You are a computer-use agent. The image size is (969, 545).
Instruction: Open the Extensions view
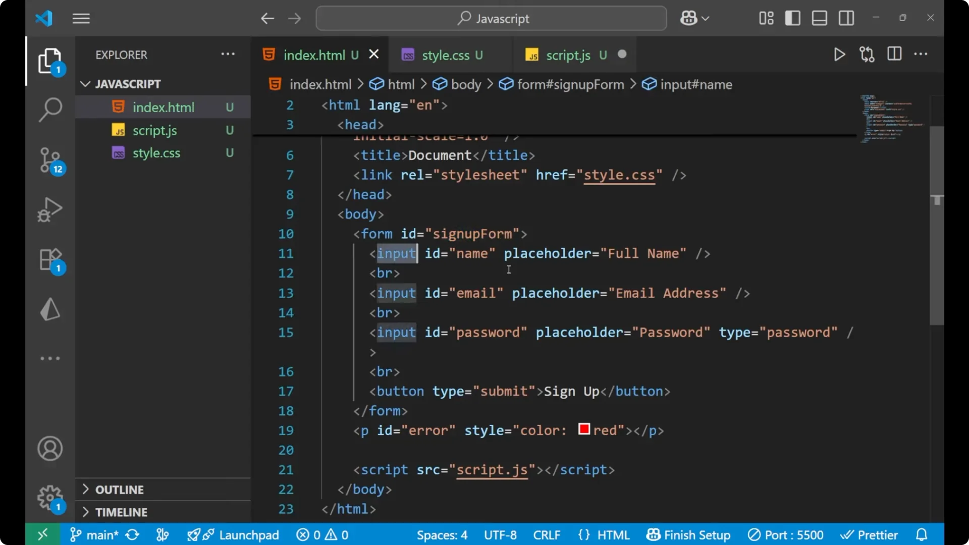[49, 260]
